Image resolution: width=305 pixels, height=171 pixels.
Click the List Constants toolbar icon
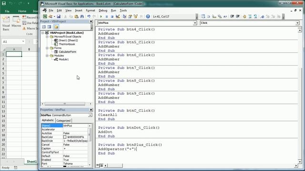point(208,17)
